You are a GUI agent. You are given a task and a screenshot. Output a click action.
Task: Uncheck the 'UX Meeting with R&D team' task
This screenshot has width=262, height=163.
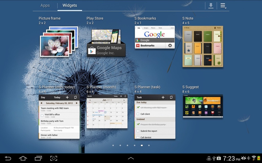click(x=138, y=107)
